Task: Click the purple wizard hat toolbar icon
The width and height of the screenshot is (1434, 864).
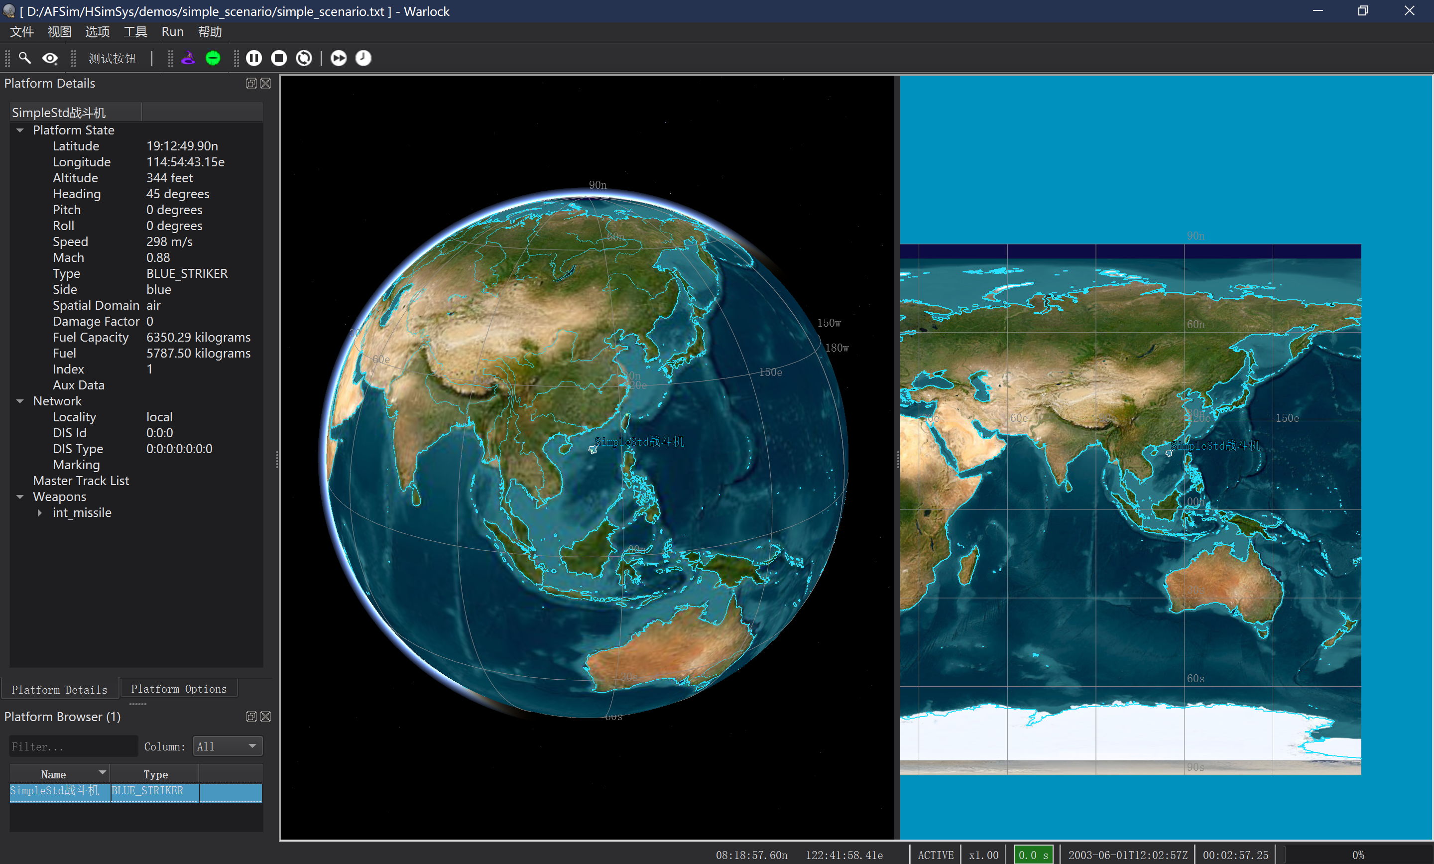Action: tap(188, 58)
